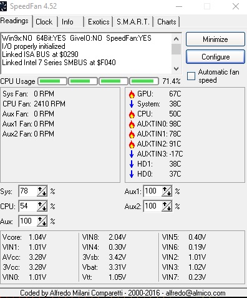Screen dimensions: 247x298
Task: Click the Vbat 3.31V voltage reading
Action: (x=104, y=267)
